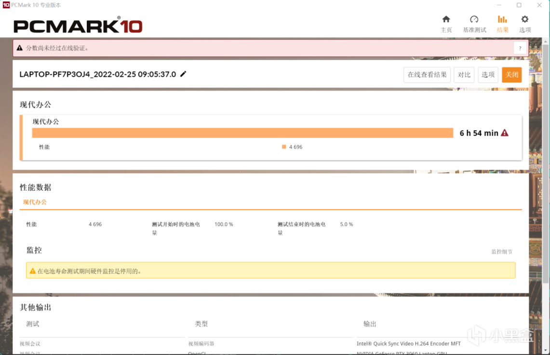Click the 类型 column header
Screen dimensions: 550x355
[201, 324]
